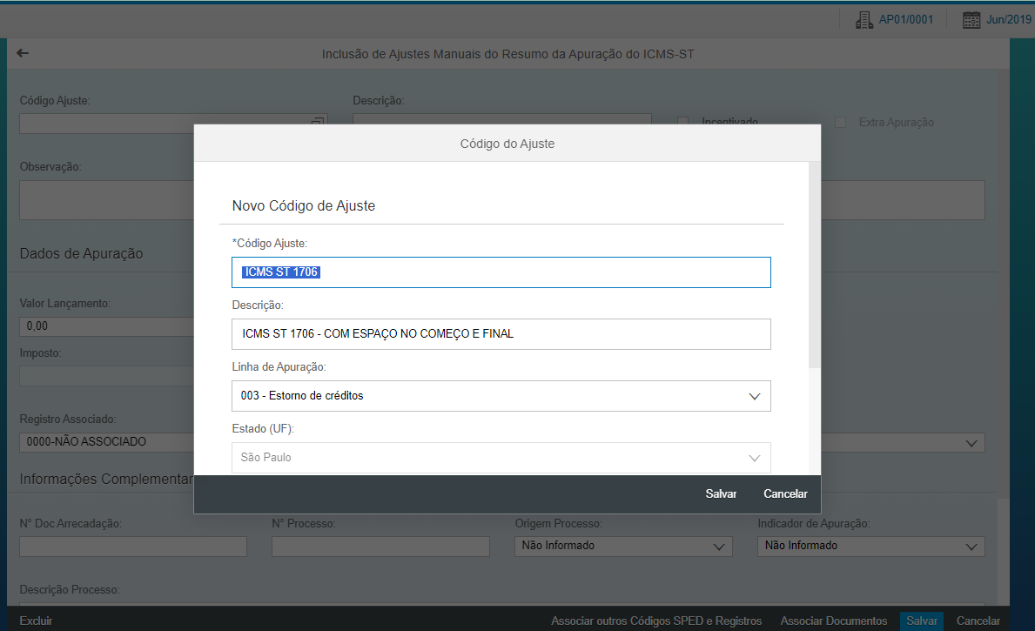The image size is (1035, 631).
Task: Click the building icon beside AP01/0001
Action: tap(864, 20)
